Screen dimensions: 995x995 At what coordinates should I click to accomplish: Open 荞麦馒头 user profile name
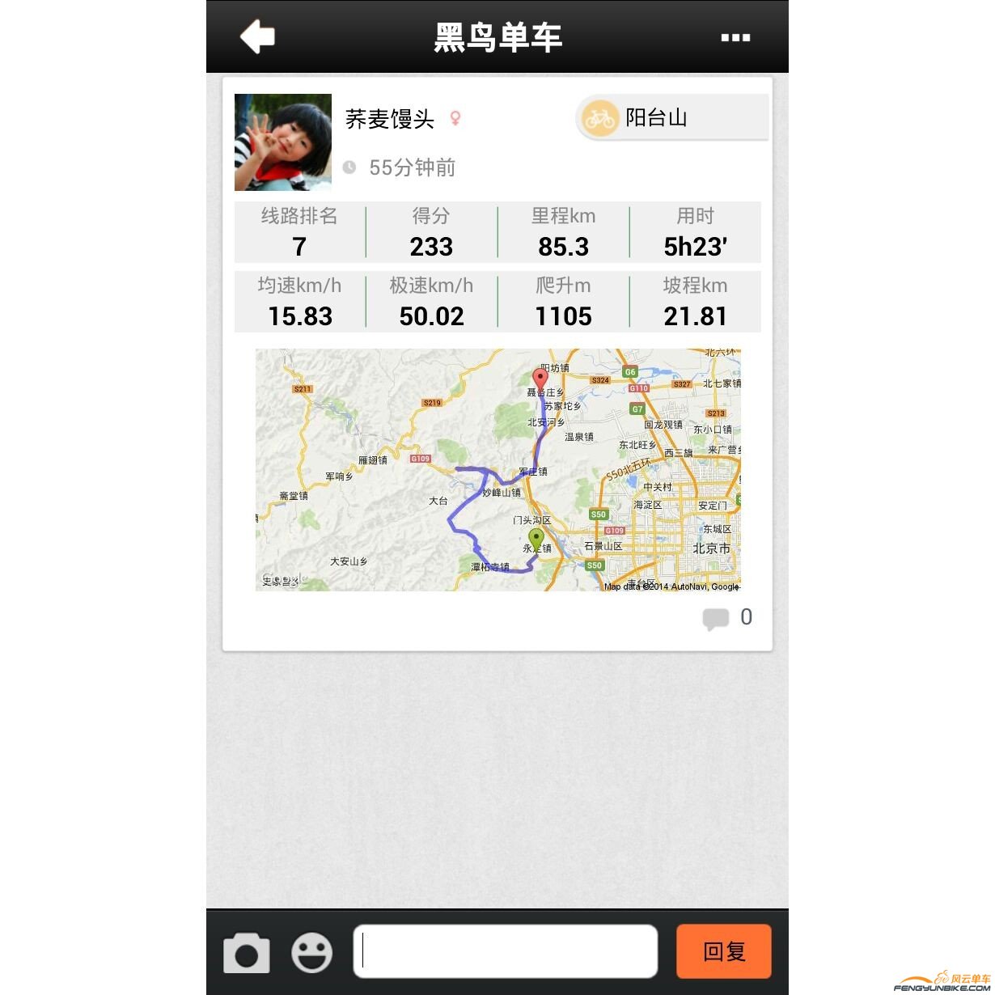point(390,119)
